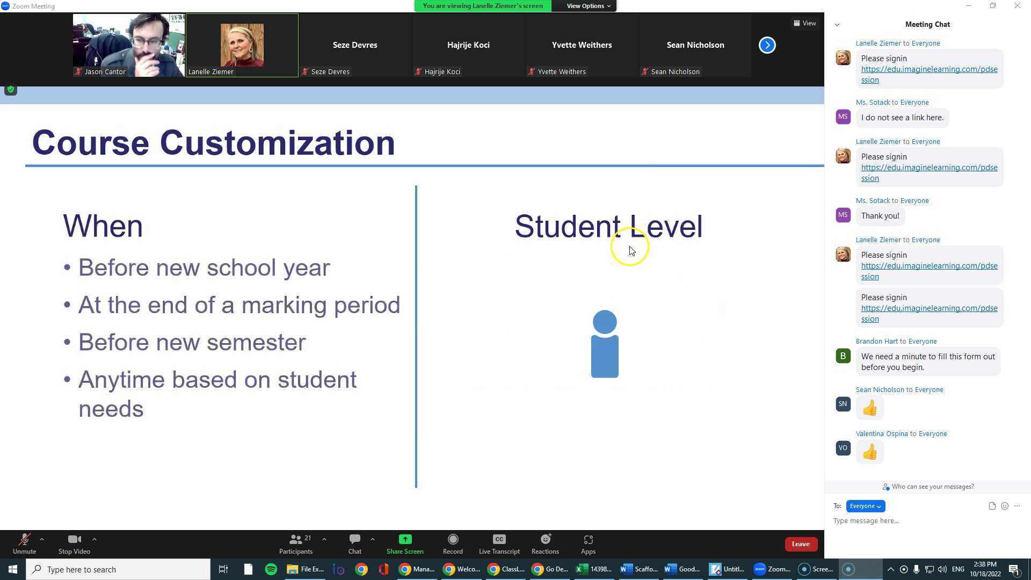The image size is (1031, 580).
Task: Open the Chat panel icon
Action: (x=354, y=543)
